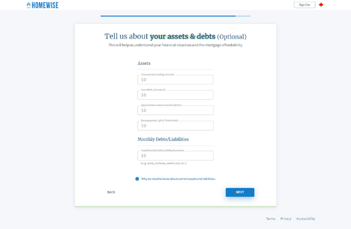Select the downpayment gifts from family field
The width and height of the screenshot is (351, 229).
coord(175,126)
